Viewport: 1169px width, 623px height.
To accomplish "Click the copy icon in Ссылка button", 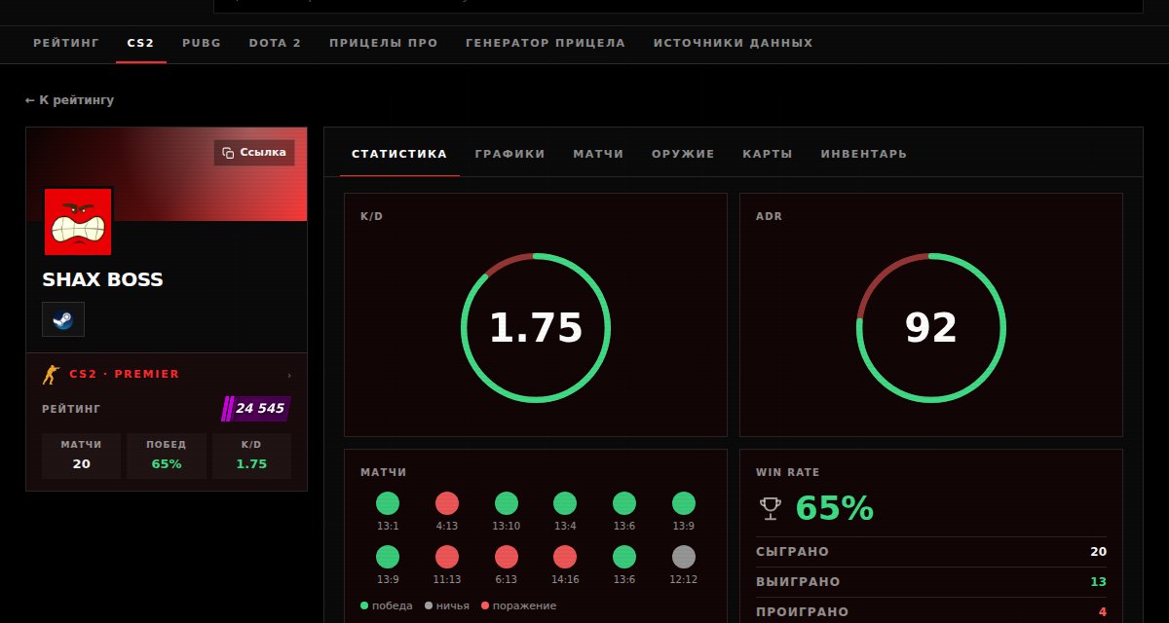I will (228, 153).
